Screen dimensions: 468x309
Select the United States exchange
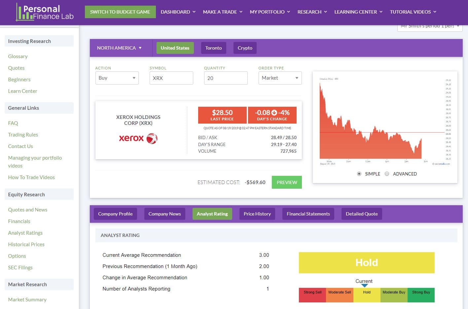coord(175,48)
